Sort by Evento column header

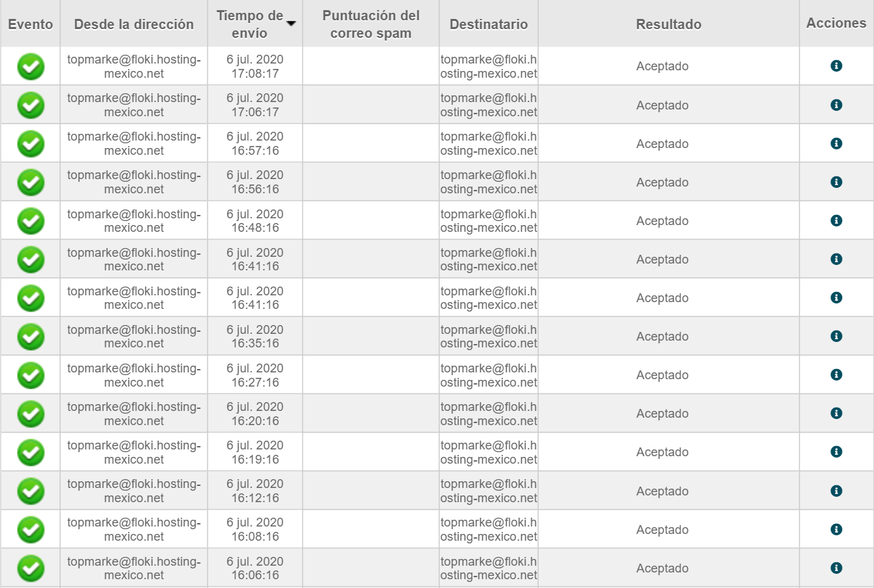pos(30,24)
